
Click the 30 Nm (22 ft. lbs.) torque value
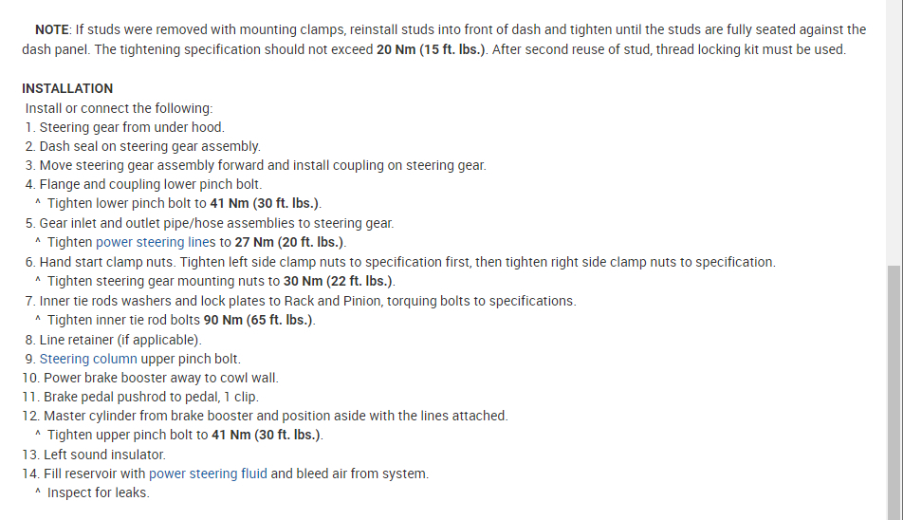pyautogui.click(x=339, y=281)
